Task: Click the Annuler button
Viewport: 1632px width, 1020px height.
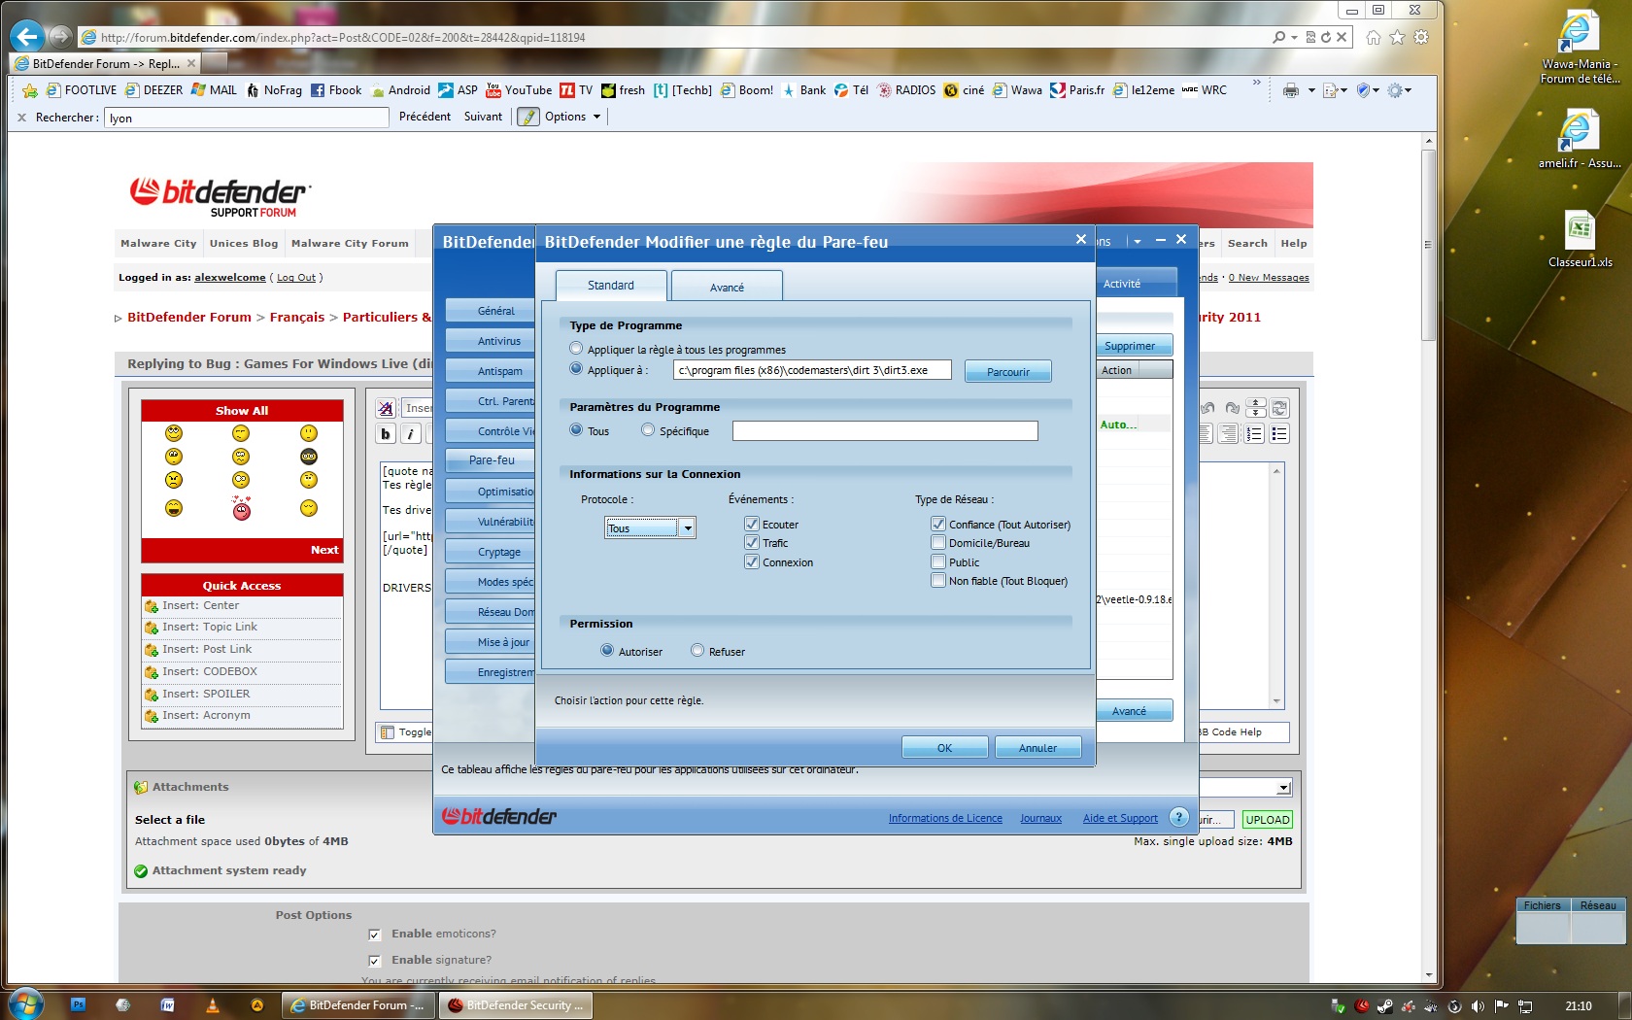Action: tap(1037, 748)
